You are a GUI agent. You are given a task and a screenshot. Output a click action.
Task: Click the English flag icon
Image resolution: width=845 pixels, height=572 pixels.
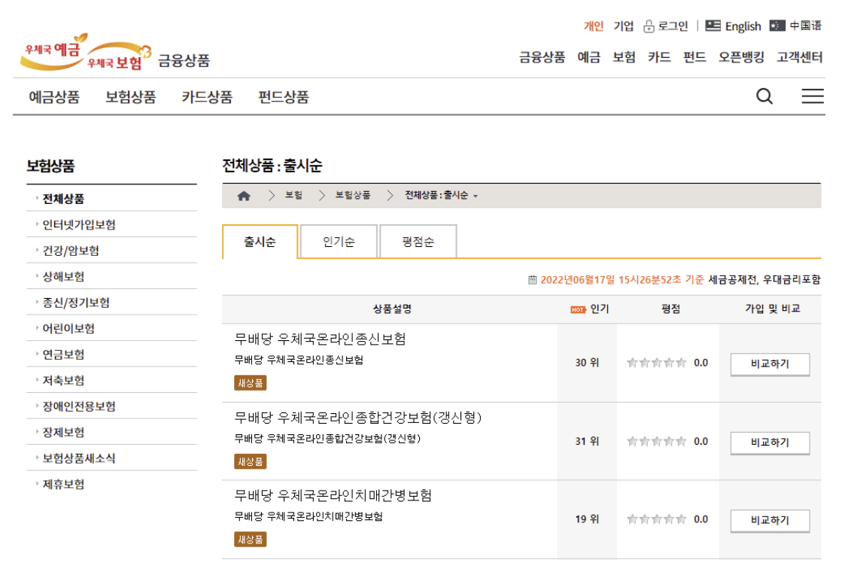pos(713,26)
